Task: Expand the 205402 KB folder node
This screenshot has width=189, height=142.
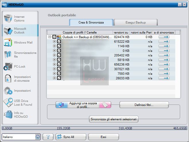Action: click(54, 55)
